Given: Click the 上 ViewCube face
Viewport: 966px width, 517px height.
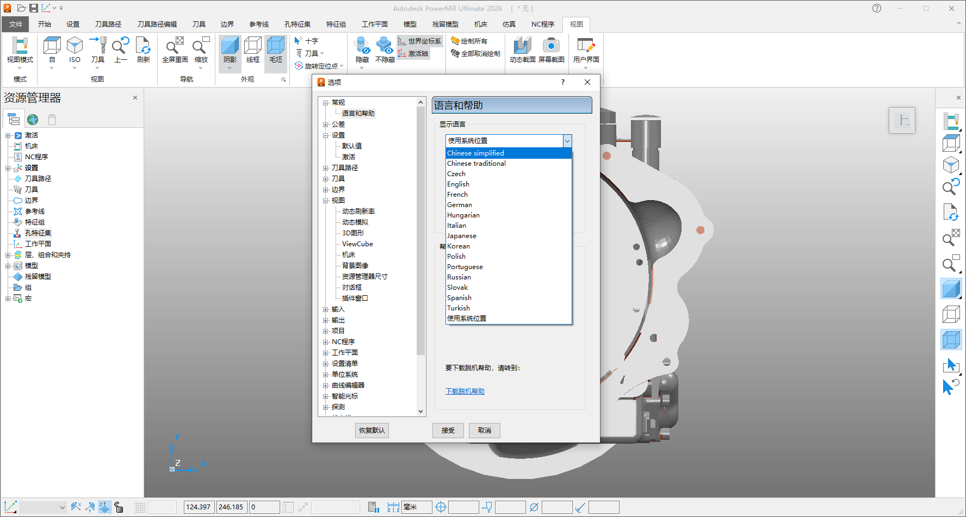Looking at the screenshot, I should coord(902,120).
